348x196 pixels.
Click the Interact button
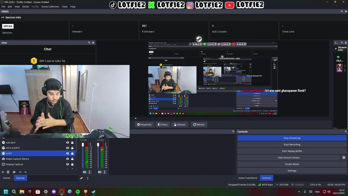(179, 125)
